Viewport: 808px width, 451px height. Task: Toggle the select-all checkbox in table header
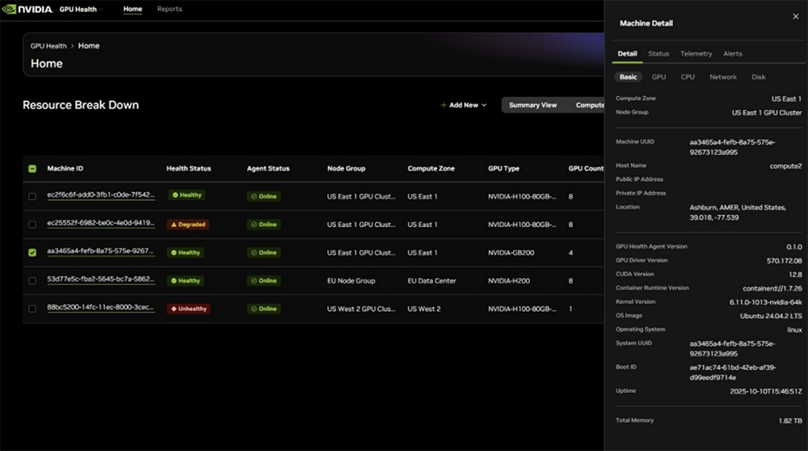tap(32, 169)
